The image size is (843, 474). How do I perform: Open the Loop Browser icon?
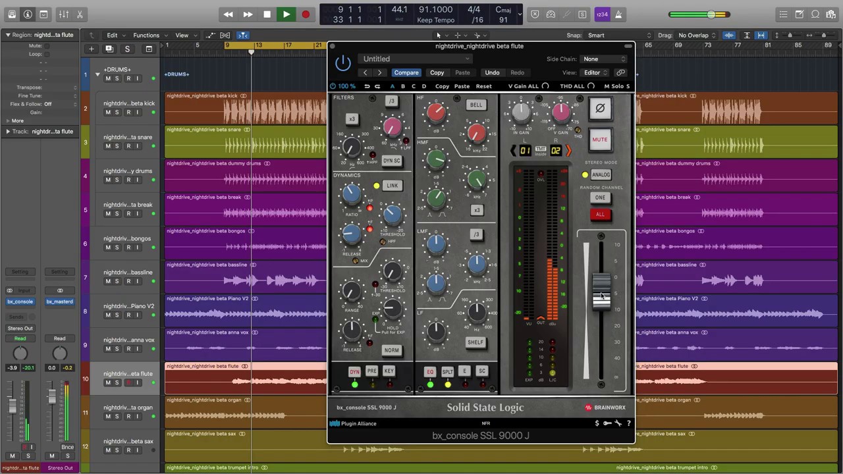(815, 14)
